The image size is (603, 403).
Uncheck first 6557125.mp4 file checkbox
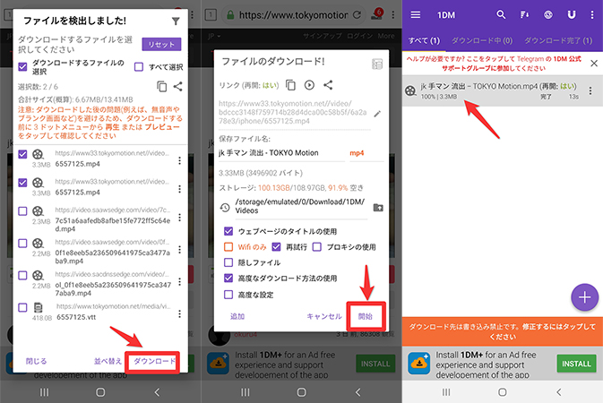22,154
